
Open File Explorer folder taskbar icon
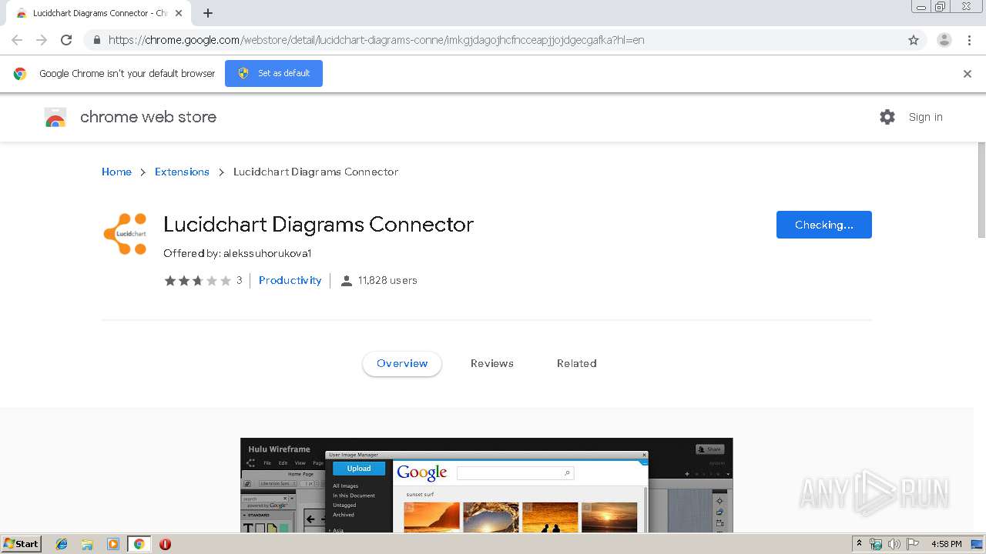pyautogui.click(x=87, y=544)
